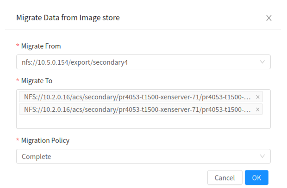Confirm migration with the OK button
The width and height of the screenshot is (287, 188).
[x=256, y=177]
